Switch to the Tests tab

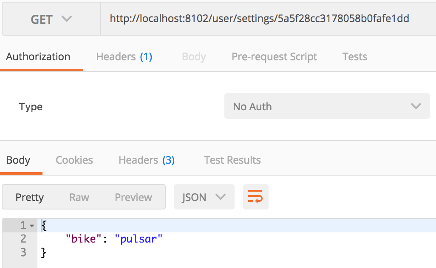click(x=354, y=57)
